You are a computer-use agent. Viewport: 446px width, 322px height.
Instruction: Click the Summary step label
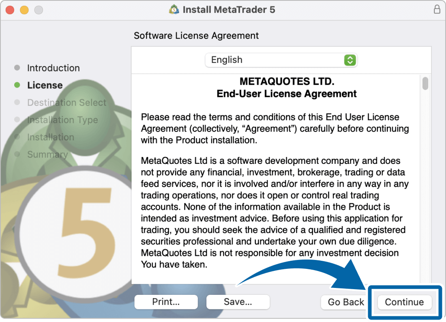pos(47,155)
